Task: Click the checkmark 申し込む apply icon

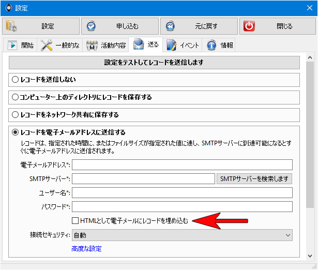Action: click(91, 26)
